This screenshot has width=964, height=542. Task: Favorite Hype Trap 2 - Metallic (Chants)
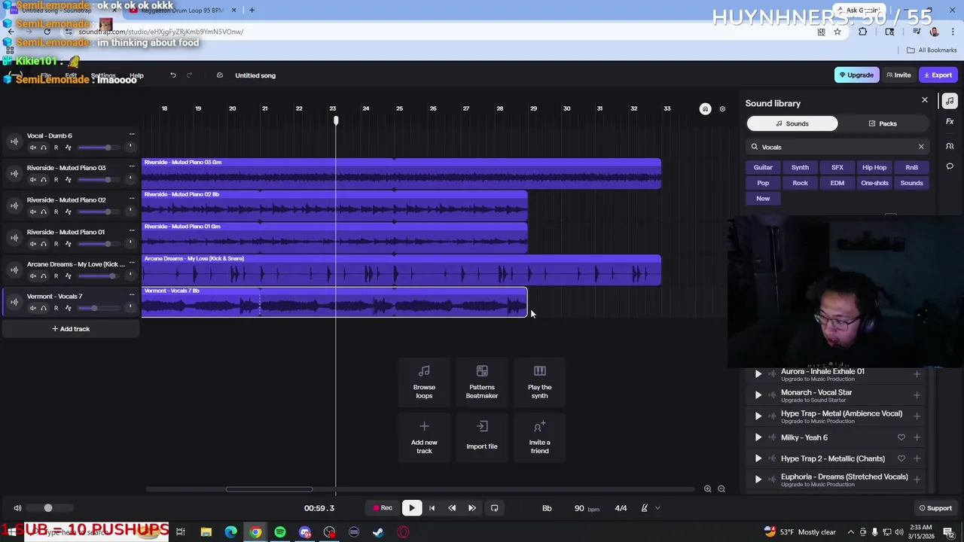pos(901,458)
